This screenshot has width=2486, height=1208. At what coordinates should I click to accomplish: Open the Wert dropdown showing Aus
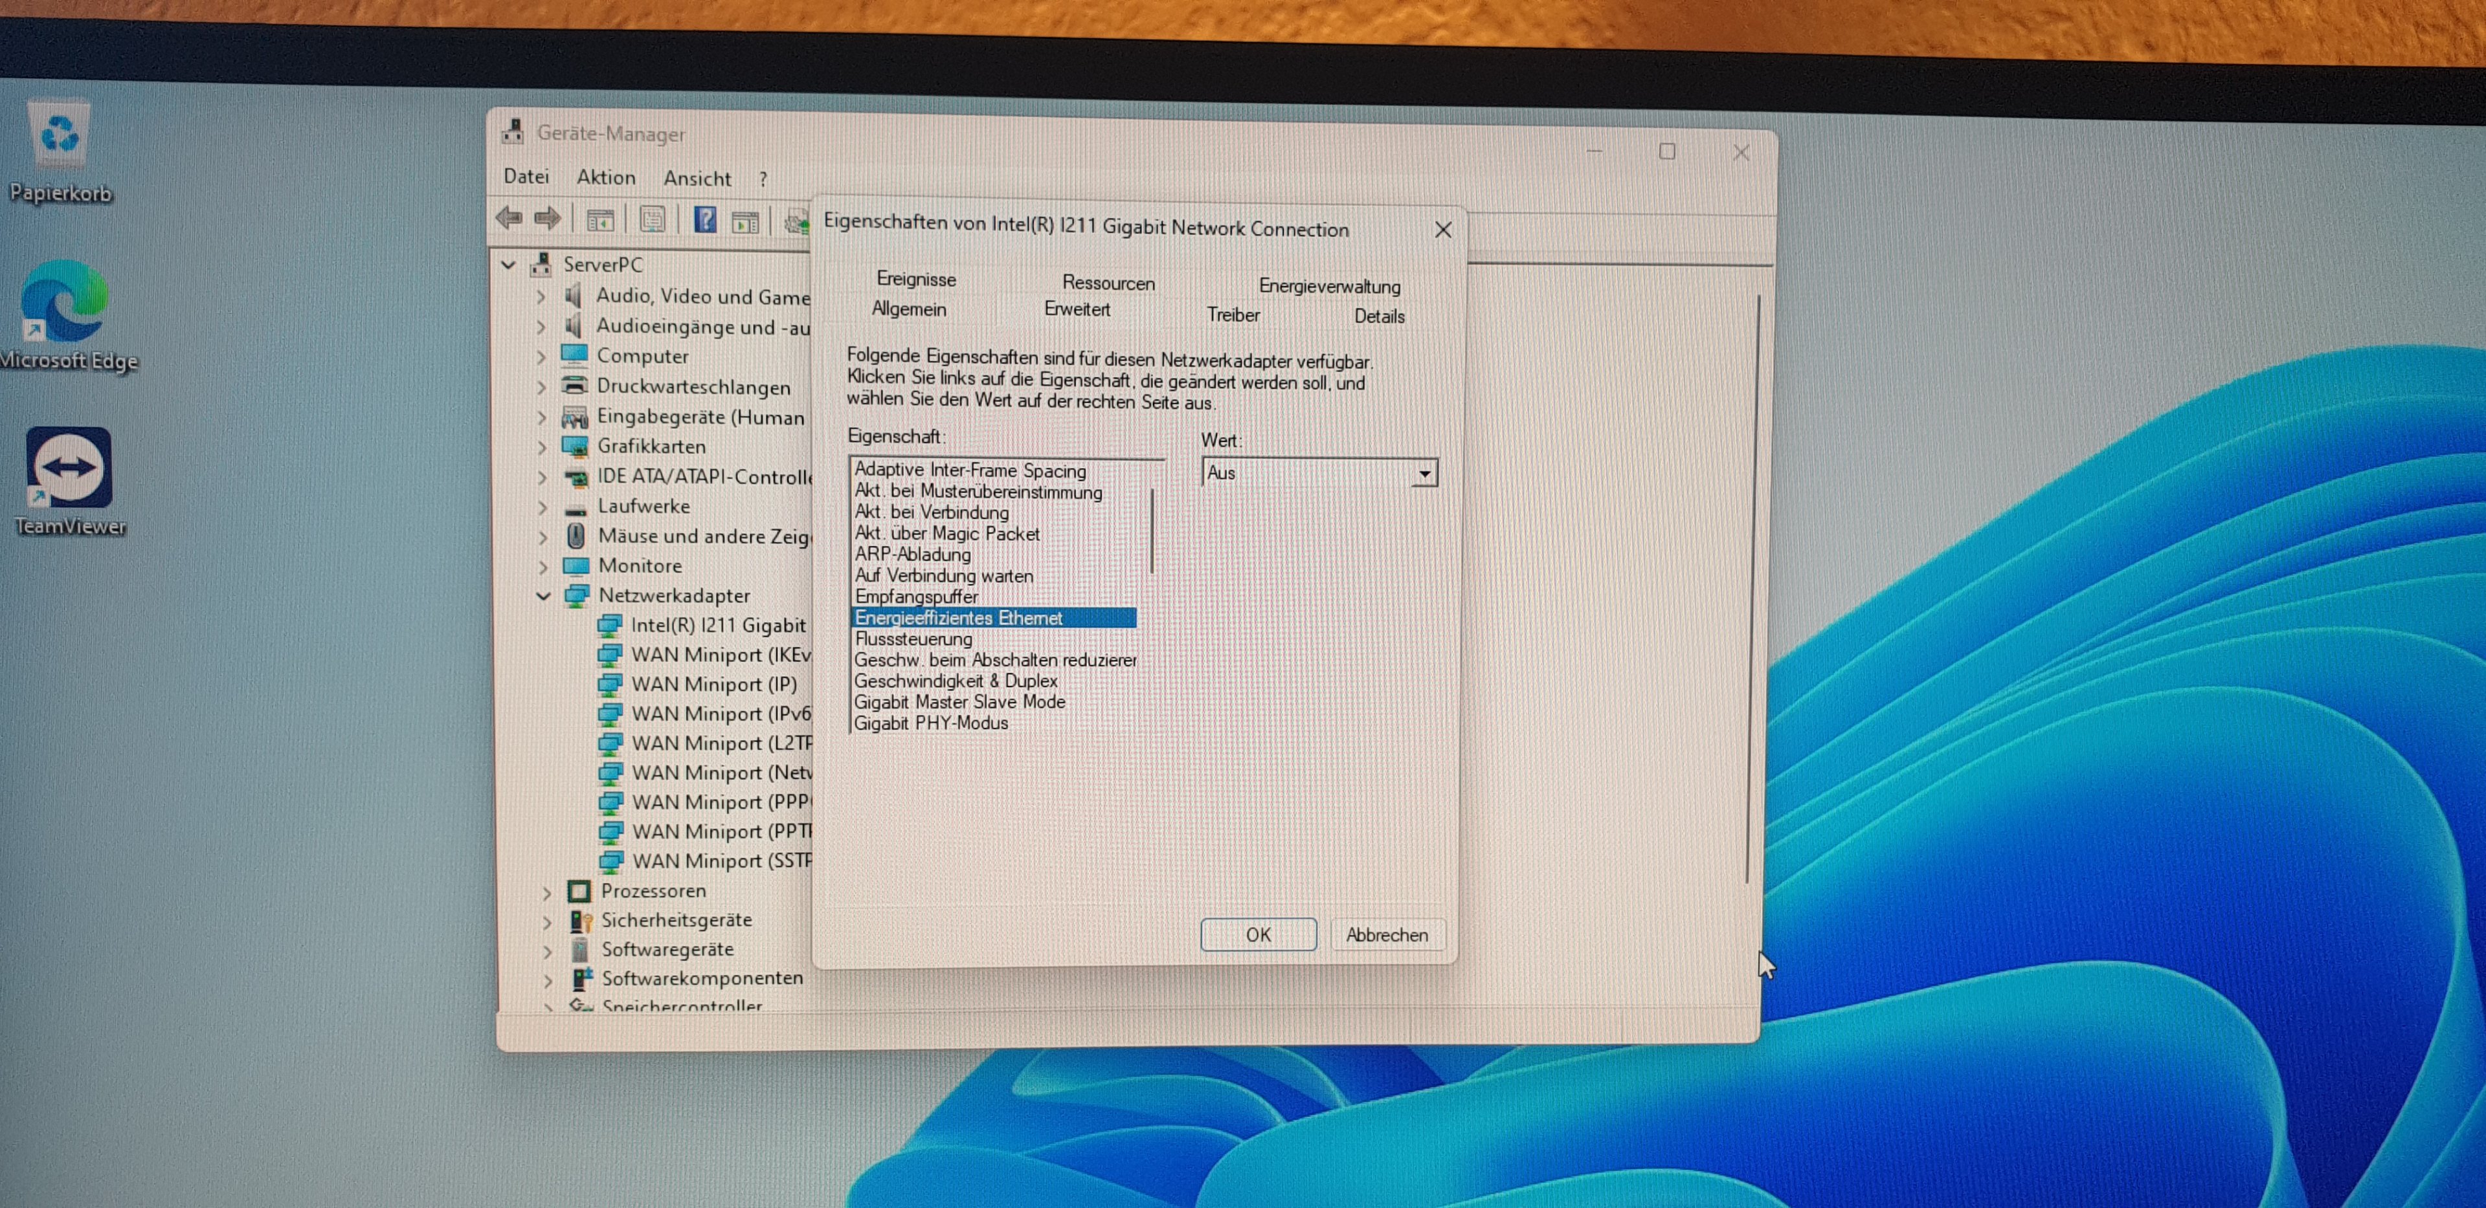coord(1424,474)
